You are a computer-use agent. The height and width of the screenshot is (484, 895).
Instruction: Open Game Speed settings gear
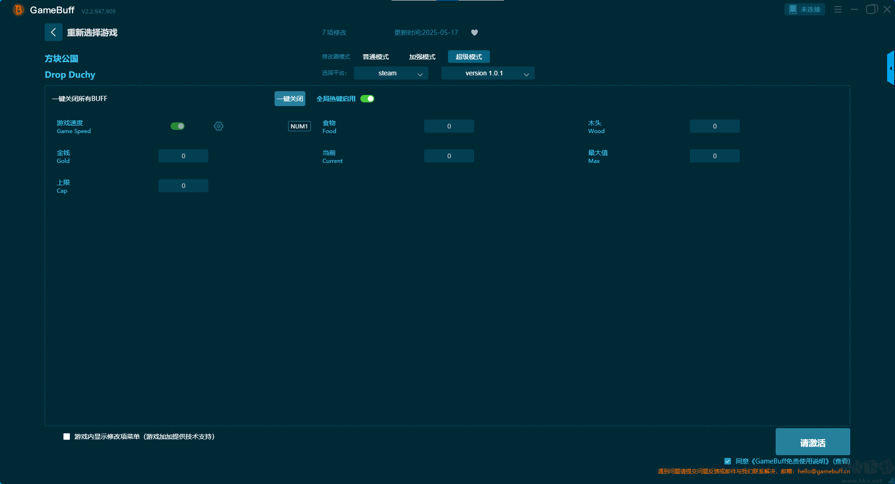pos(219,126)
